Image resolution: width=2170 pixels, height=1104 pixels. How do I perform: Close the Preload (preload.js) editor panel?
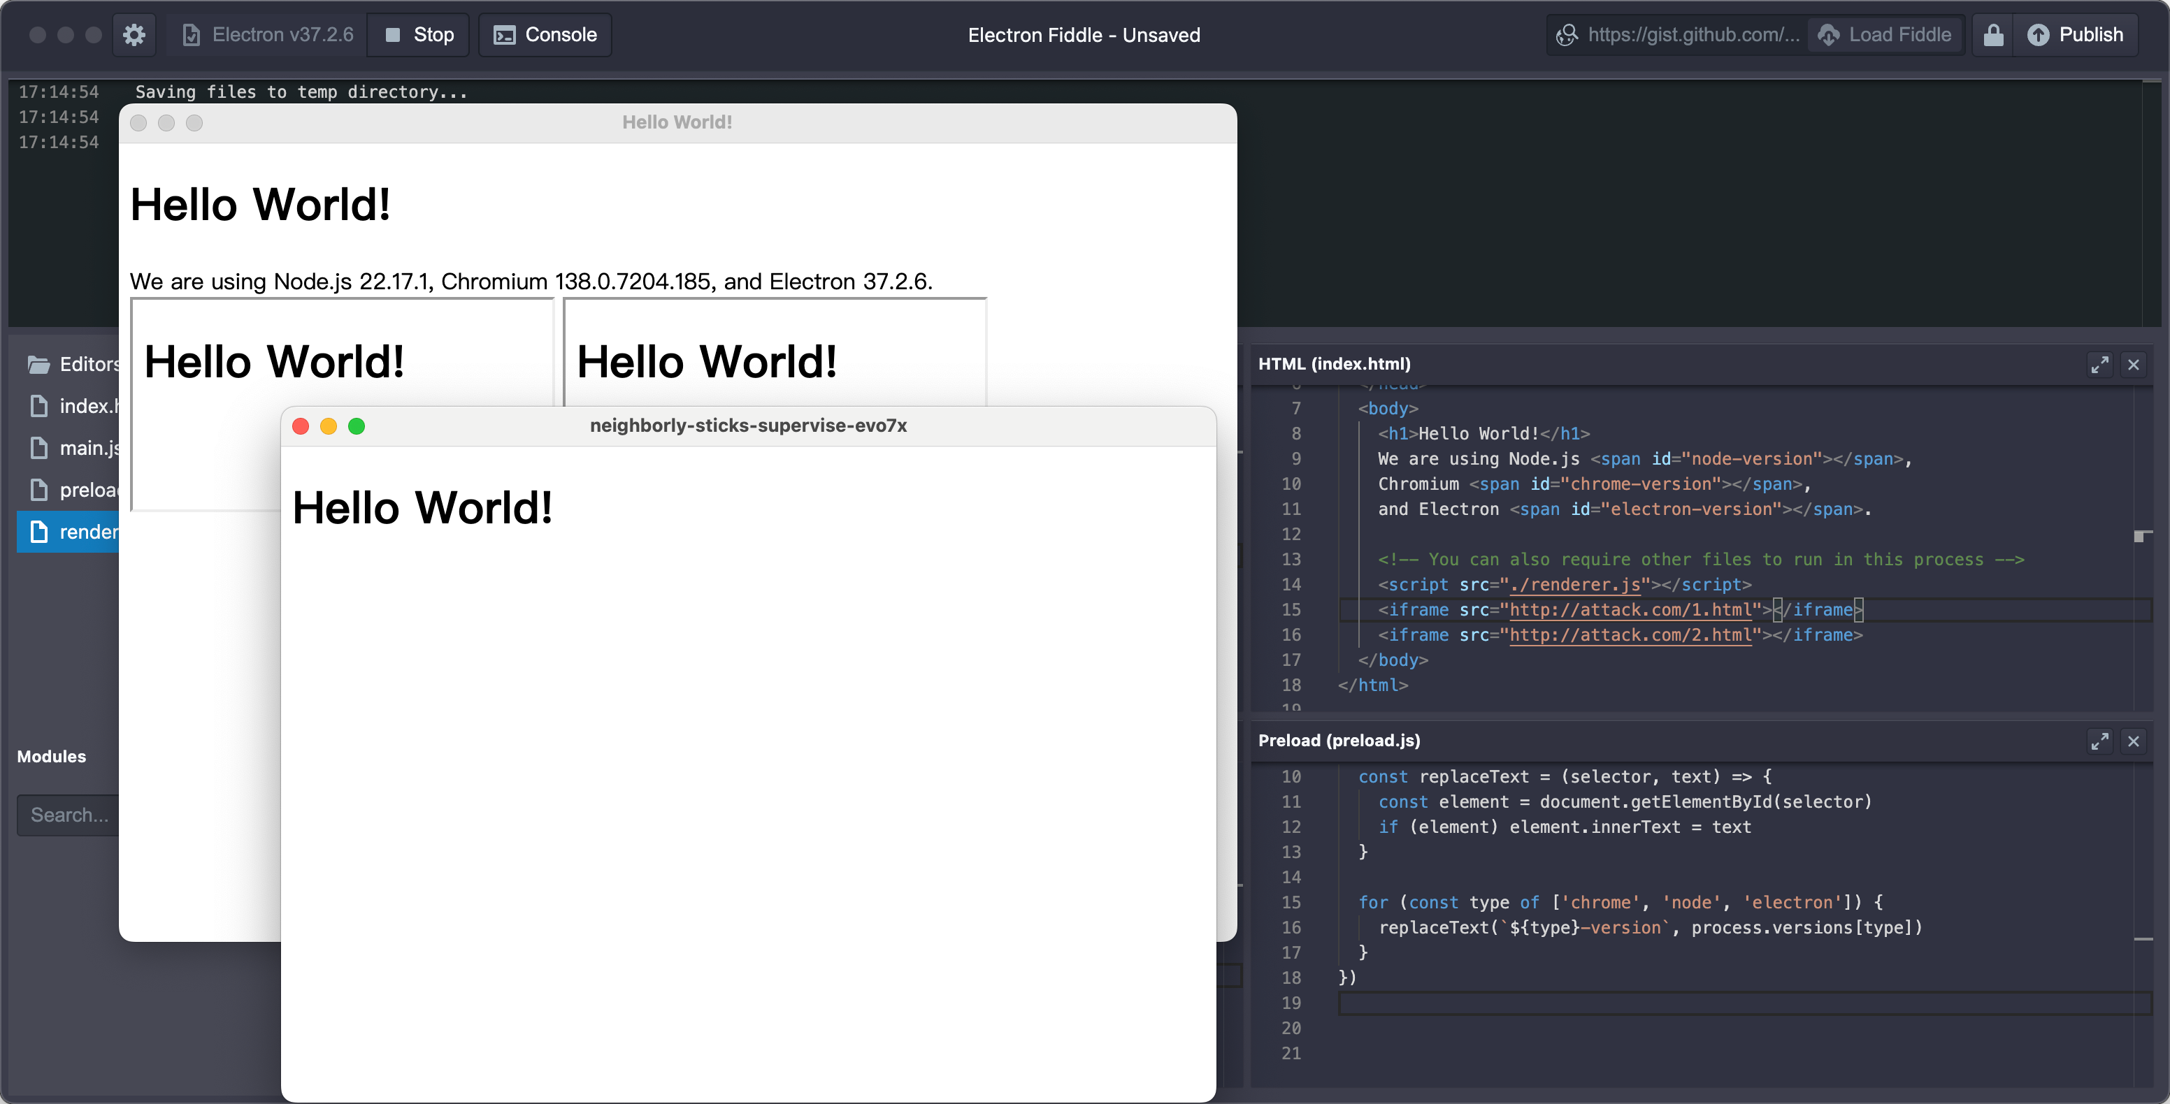tap(2133, 740)
